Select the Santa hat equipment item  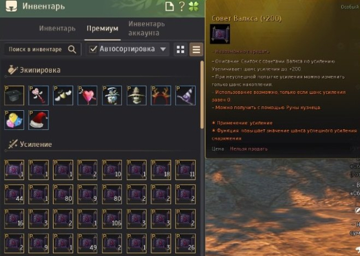38,120
